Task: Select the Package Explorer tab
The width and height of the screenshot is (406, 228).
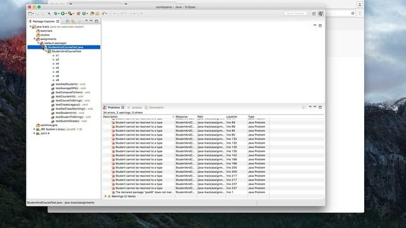Action: 44,22
